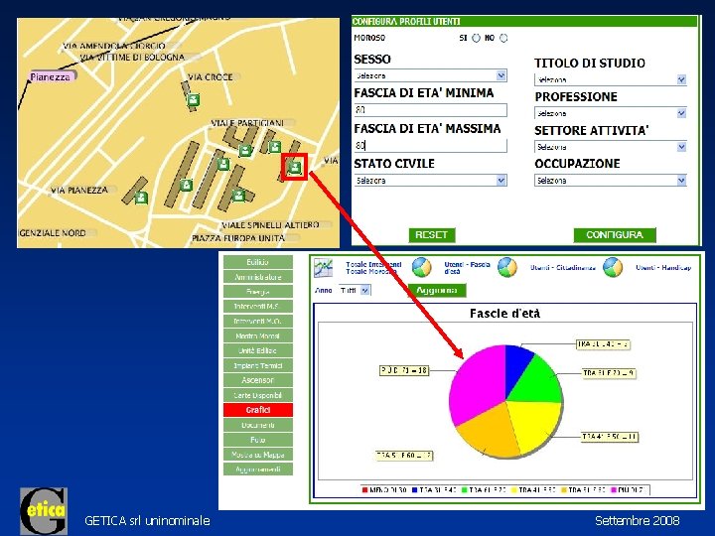Click the pie icon before Utenti - Cittadinanza
Screen dimensions: 715x536
coord(507,268)
